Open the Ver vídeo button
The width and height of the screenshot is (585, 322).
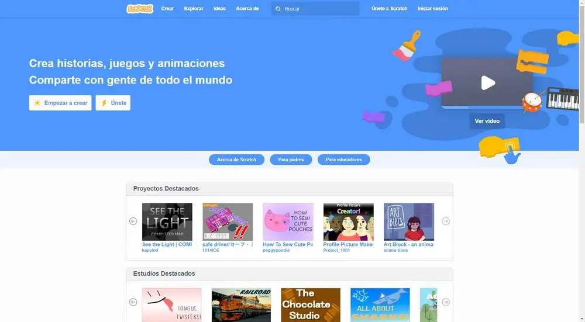[487, 121]
